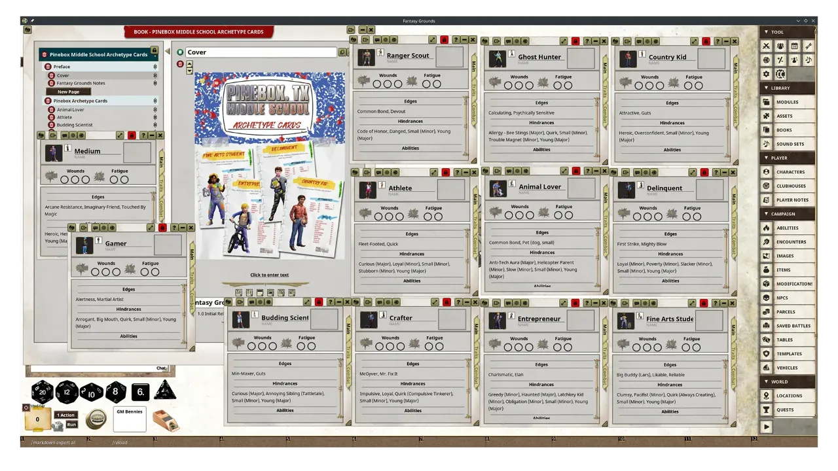Click 'Click to enter text' link

click(269, 275)
